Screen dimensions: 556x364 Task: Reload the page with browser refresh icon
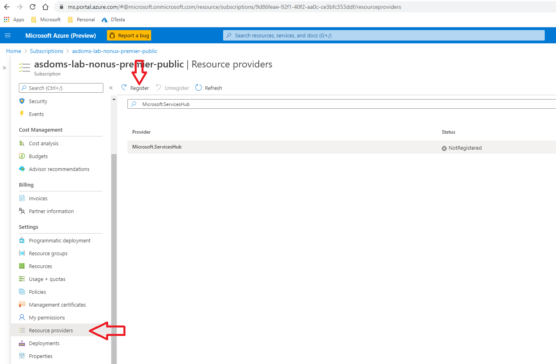(x=33, y=7)
